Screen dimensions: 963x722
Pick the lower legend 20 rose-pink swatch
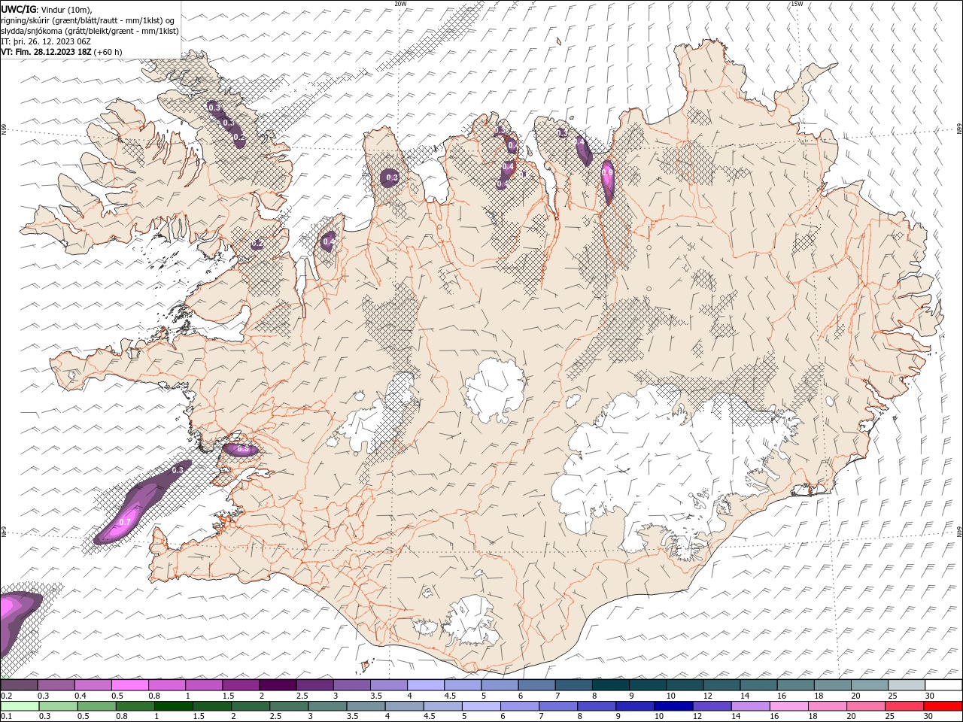coord(867,706)
